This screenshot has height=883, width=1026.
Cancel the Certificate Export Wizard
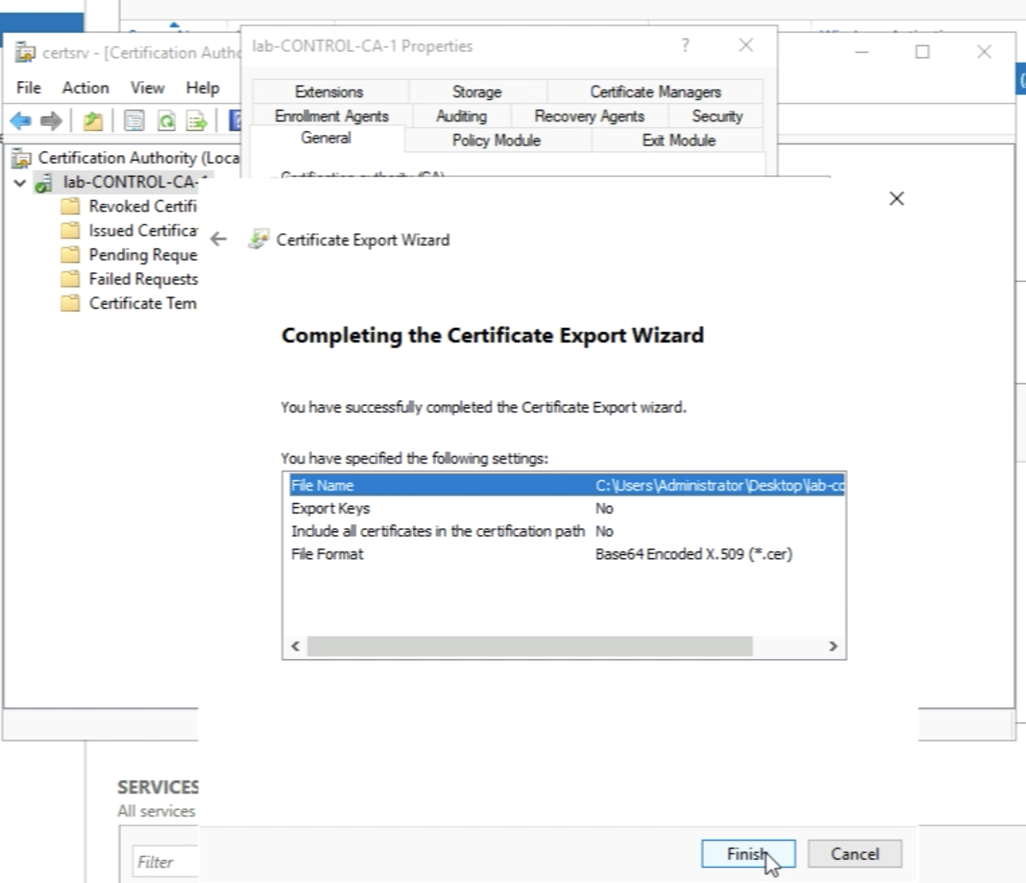[854, 854]
